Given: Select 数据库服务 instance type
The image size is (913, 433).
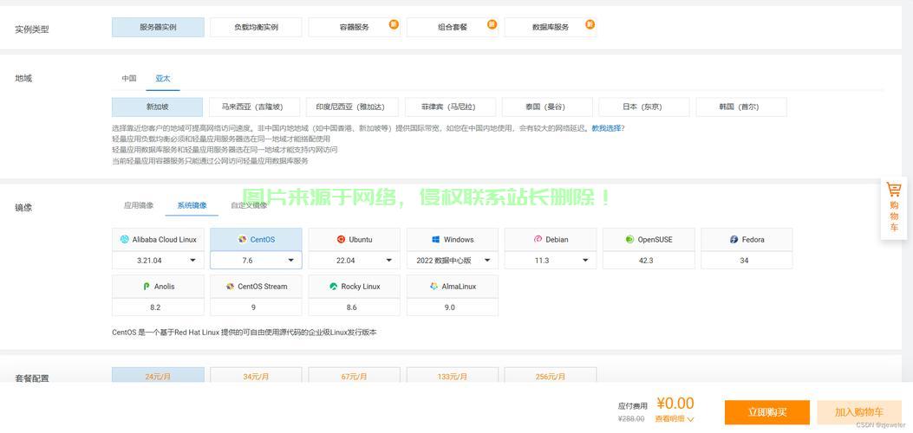Looking at the screenshot, I should click(551, 28).
